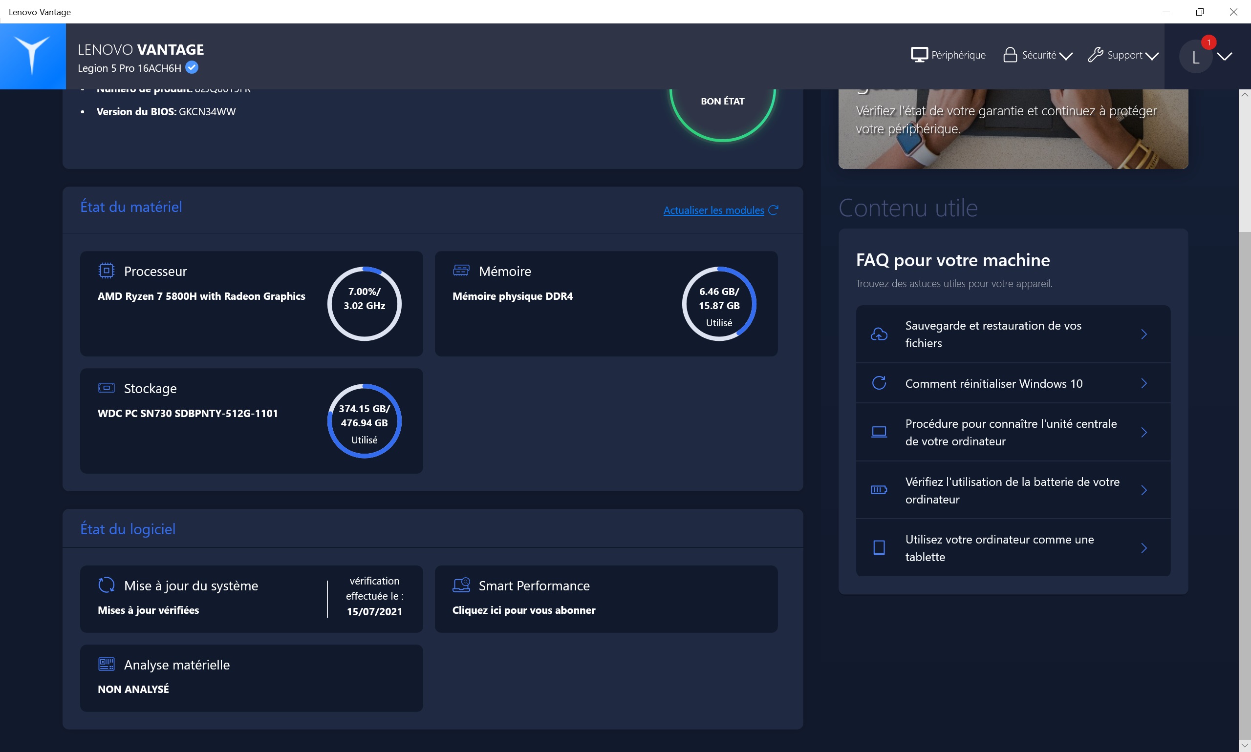Click the NON ANALYSÉ status text
1251x752 pixels.
point(133,689)
